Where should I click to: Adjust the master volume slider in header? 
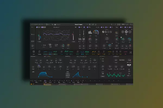[125, 24]
